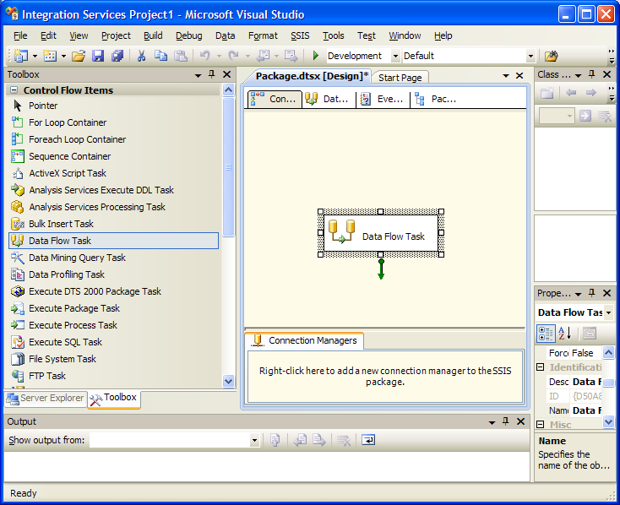Open Toolbox window position dropdown arrow
The width and height of the screenshot is (620, 505).
[199, 75]
